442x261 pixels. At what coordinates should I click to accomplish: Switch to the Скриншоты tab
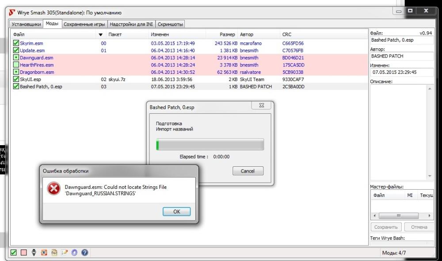pos(170,24)
